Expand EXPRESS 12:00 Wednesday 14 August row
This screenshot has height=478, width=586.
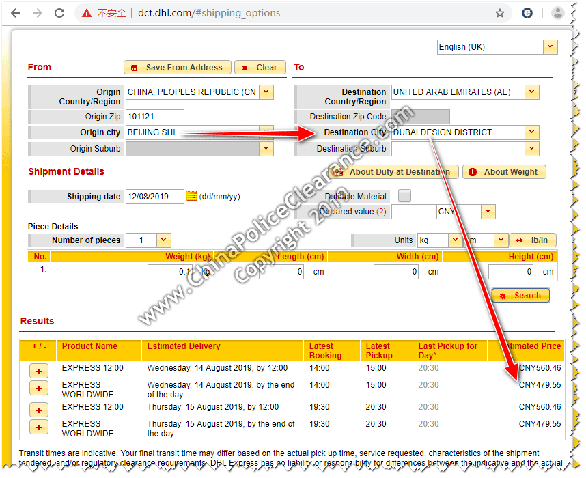tap(39, 371)
